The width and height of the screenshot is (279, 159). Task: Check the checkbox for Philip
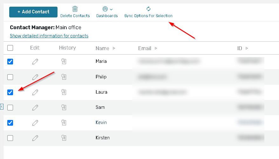[10, 77]
